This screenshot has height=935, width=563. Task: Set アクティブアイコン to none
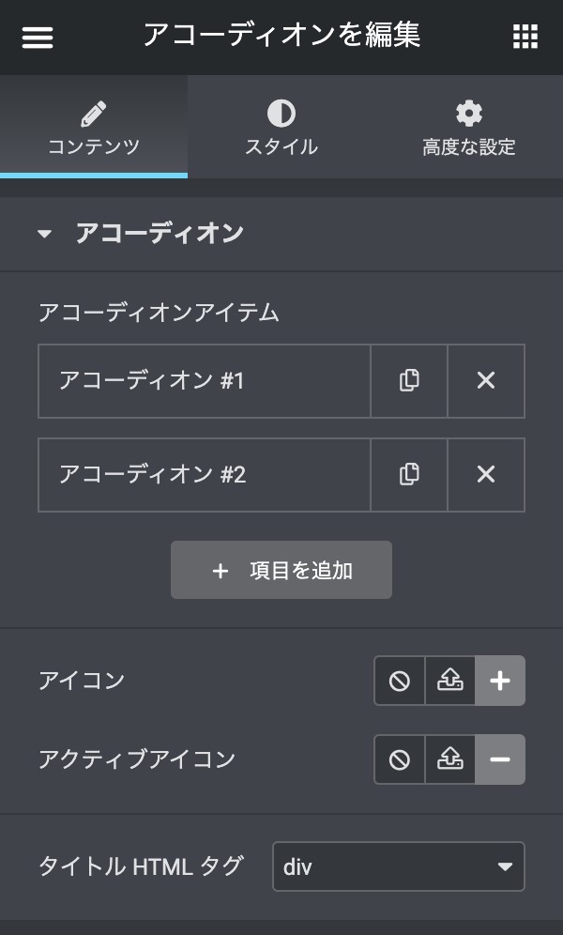coord(400,759)
